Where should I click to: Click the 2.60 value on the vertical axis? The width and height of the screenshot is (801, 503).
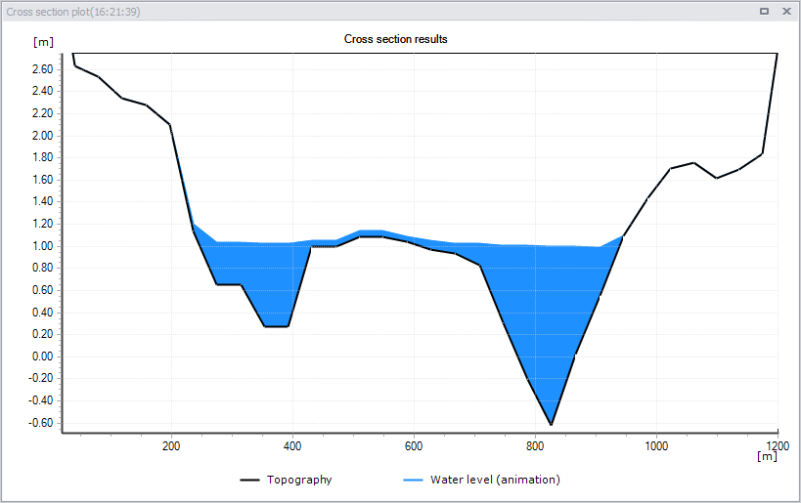42,69
